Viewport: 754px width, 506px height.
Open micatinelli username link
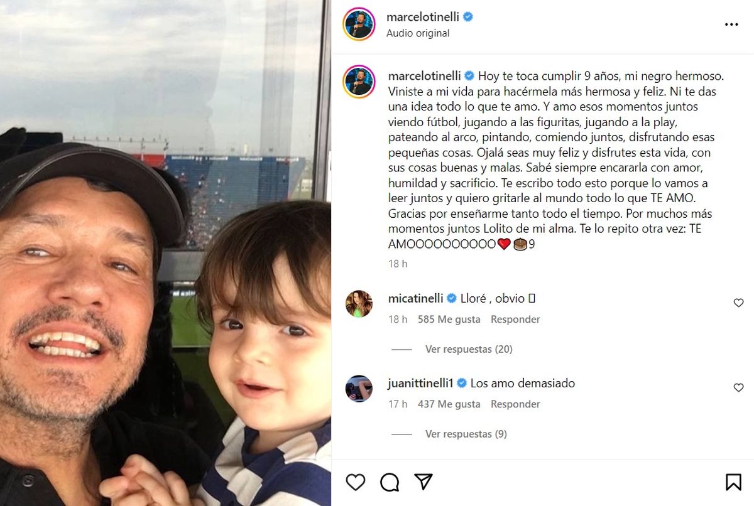pyautogui.click(x=416, y=298)
